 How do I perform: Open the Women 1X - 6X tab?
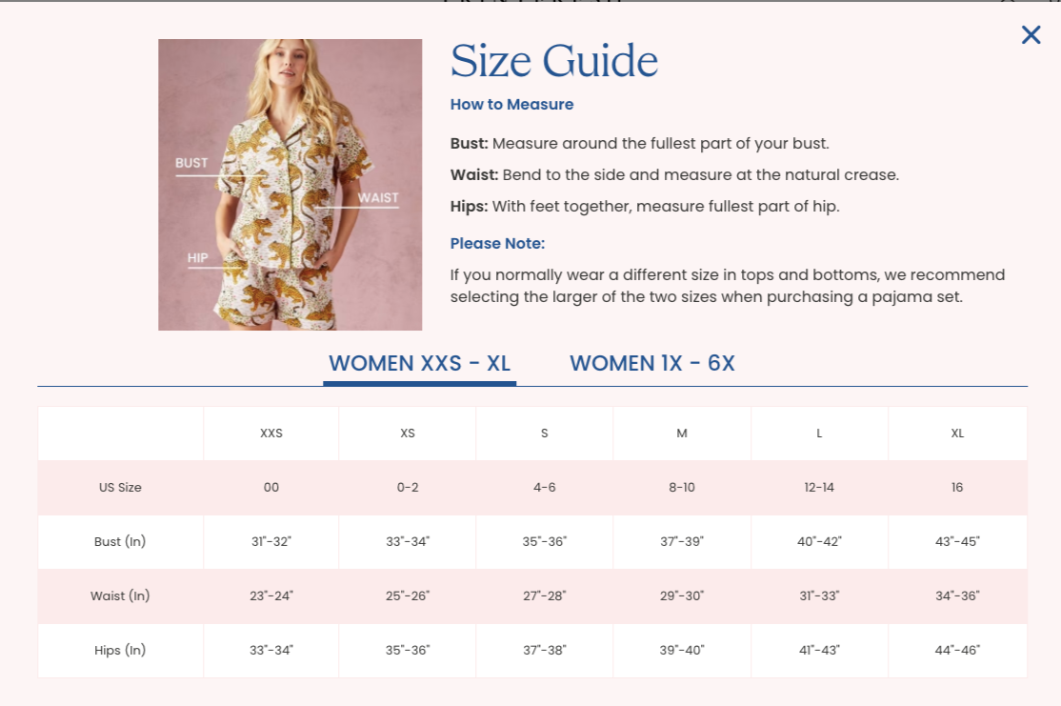click(x=652, y=364)
